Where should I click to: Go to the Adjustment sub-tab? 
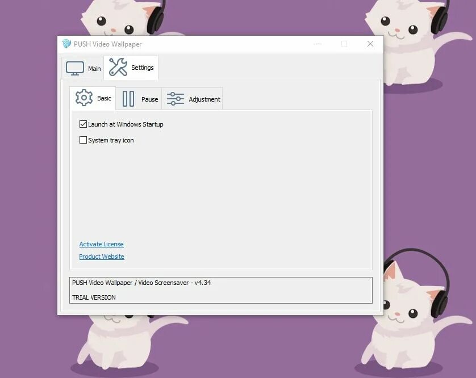193,99
